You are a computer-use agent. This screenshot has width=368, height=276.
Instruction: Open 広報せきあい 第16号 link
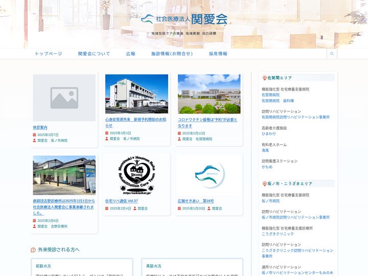(196, 201)
